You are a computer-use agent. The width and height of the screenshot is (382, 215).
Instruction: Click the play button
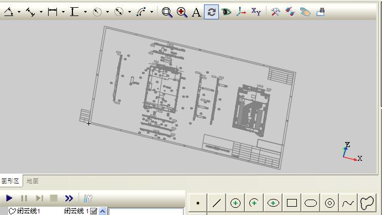(x=9, y=198)
